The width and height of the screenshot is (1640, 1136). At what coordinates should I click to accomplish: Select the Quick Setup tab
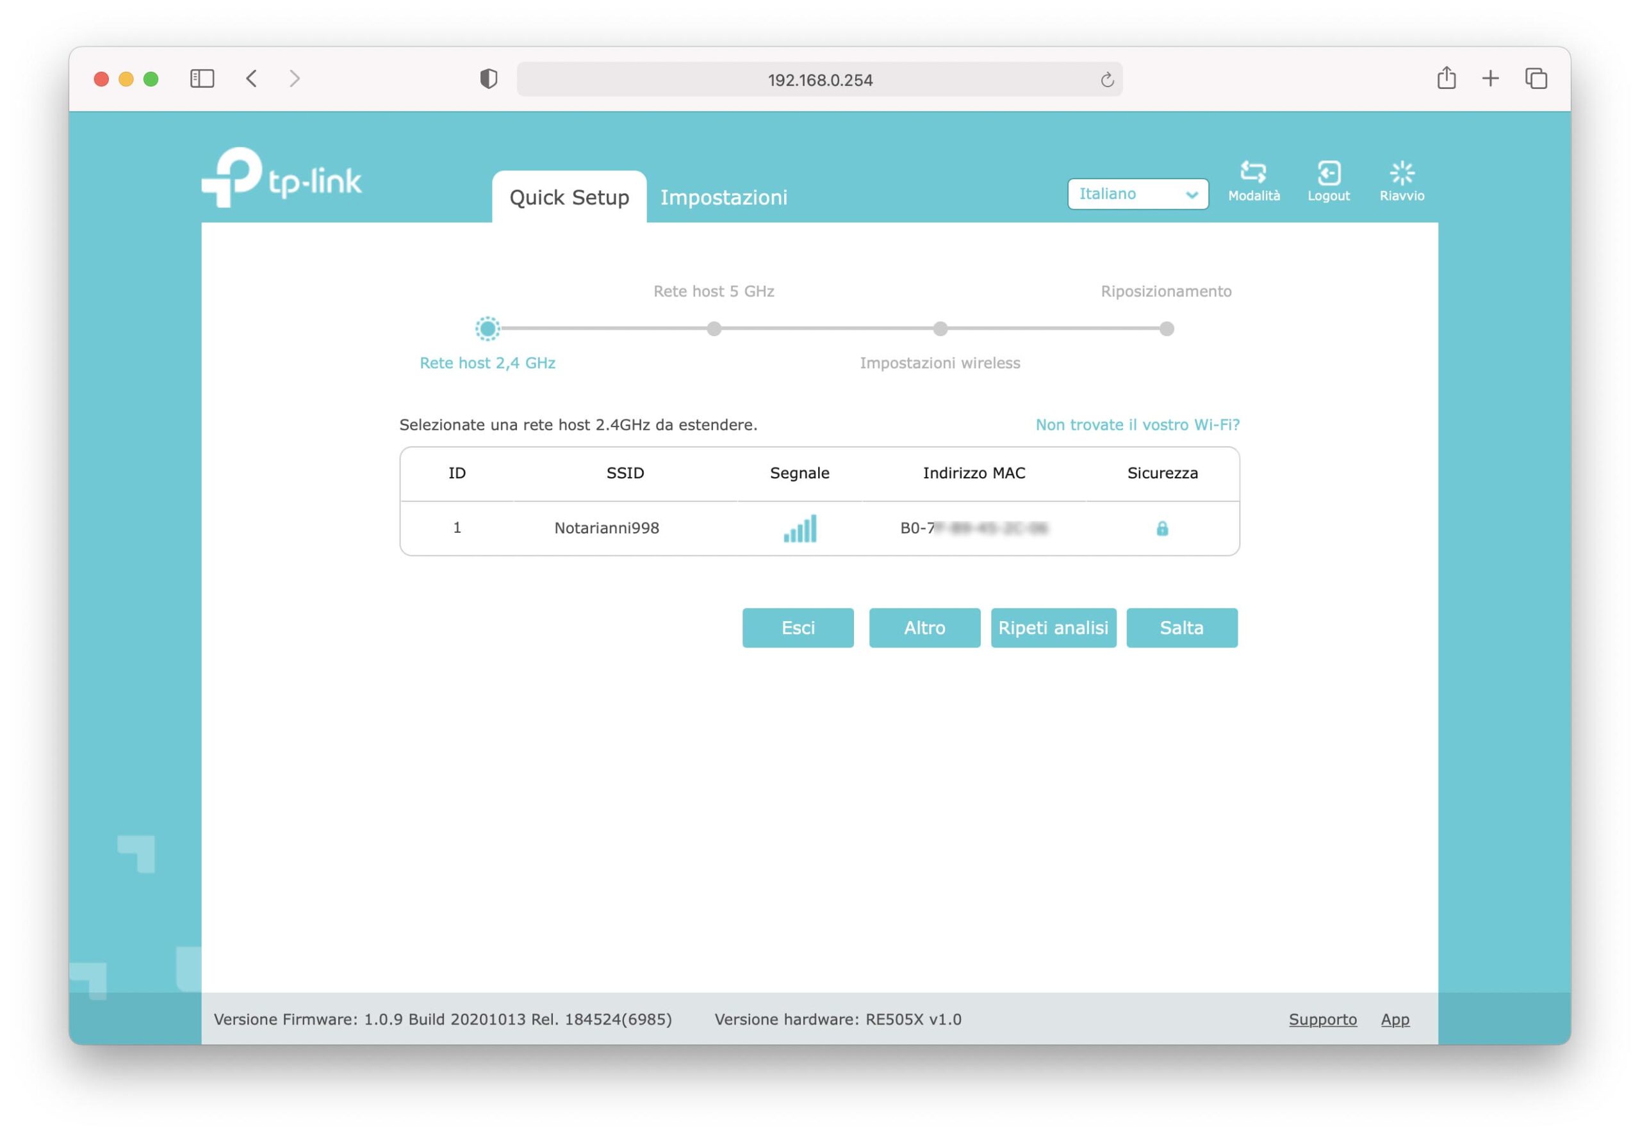click(569, 197)
